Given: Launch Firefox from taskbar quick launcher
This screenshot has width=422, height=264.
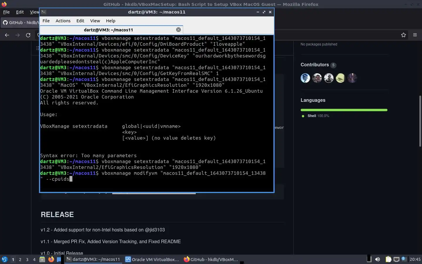Looking at the screenshot, I should coord(51,259).
